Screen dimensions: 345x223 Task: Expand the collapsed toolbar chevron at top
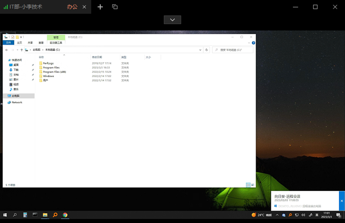coord(172,20)
